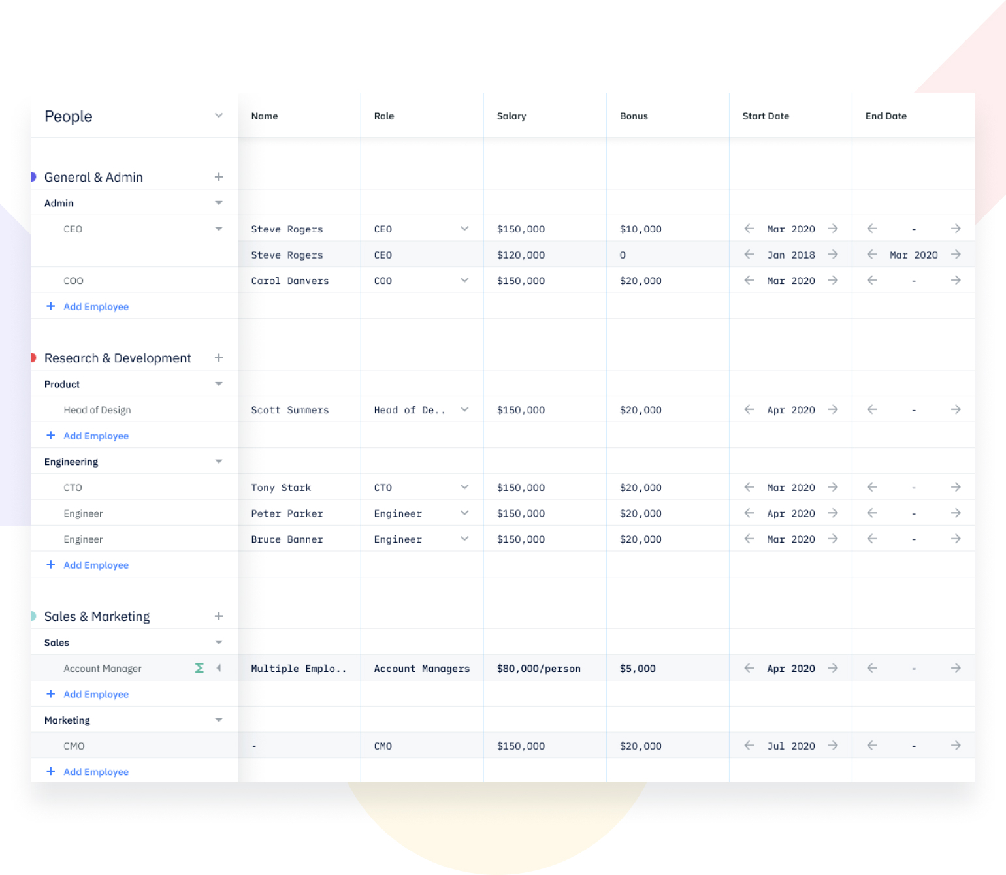1006x875 pixels.
Task: Move CMO Jul 2020 start date earlier
Action: [749, 746]
